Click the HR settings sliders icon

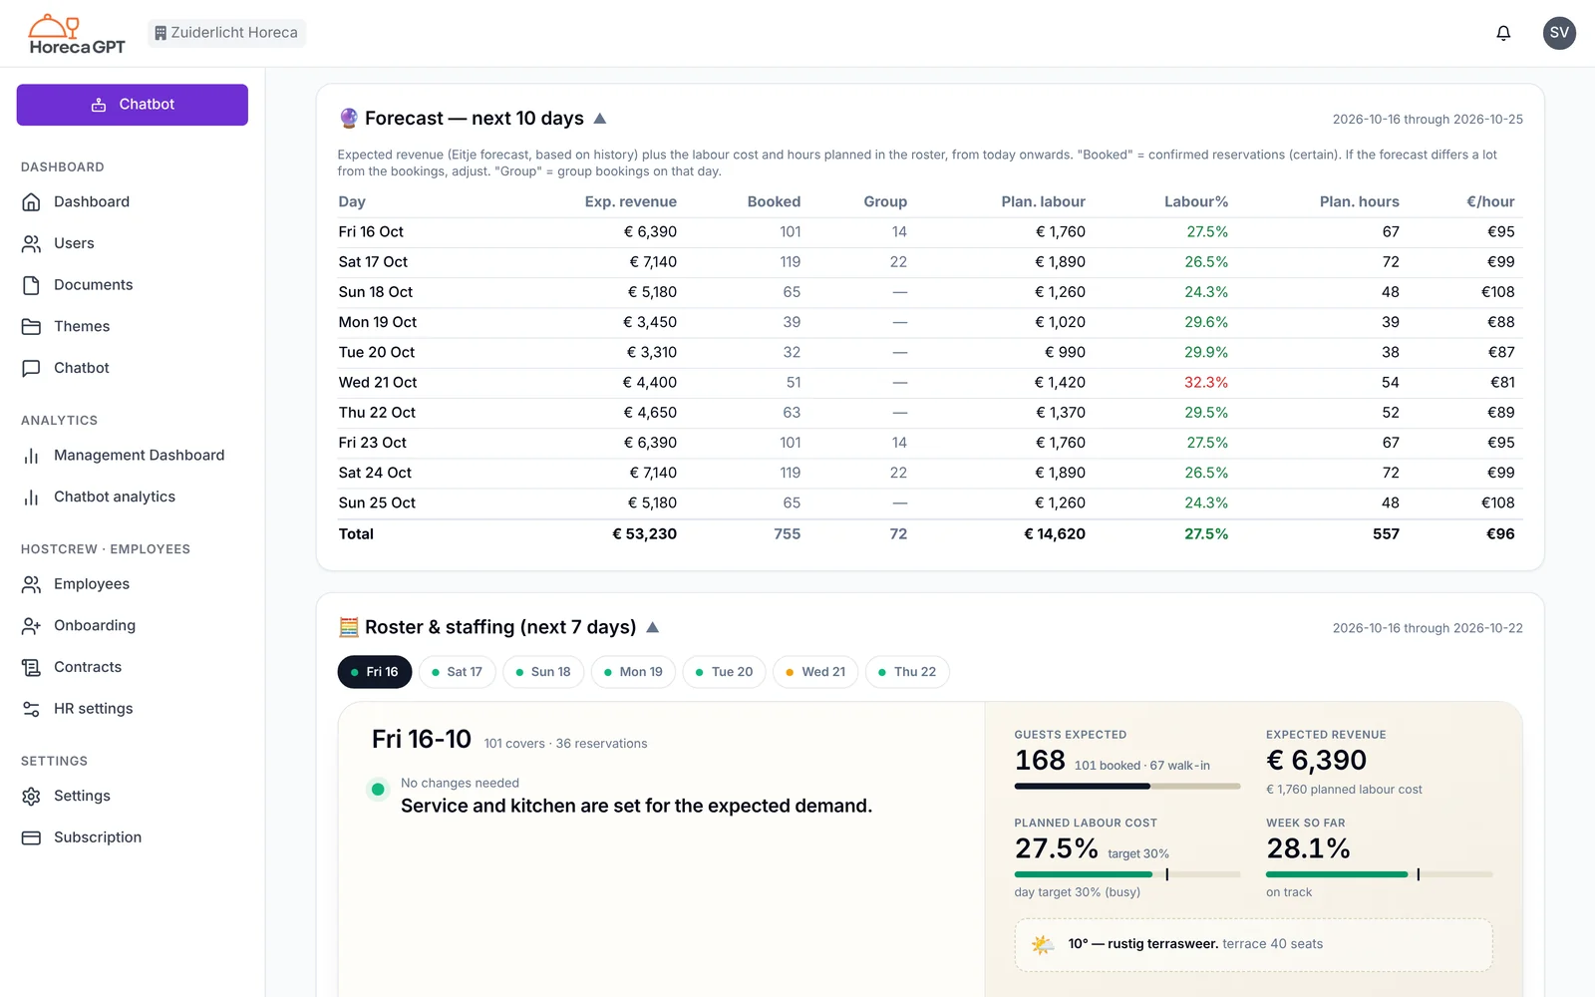pos(31,709)
